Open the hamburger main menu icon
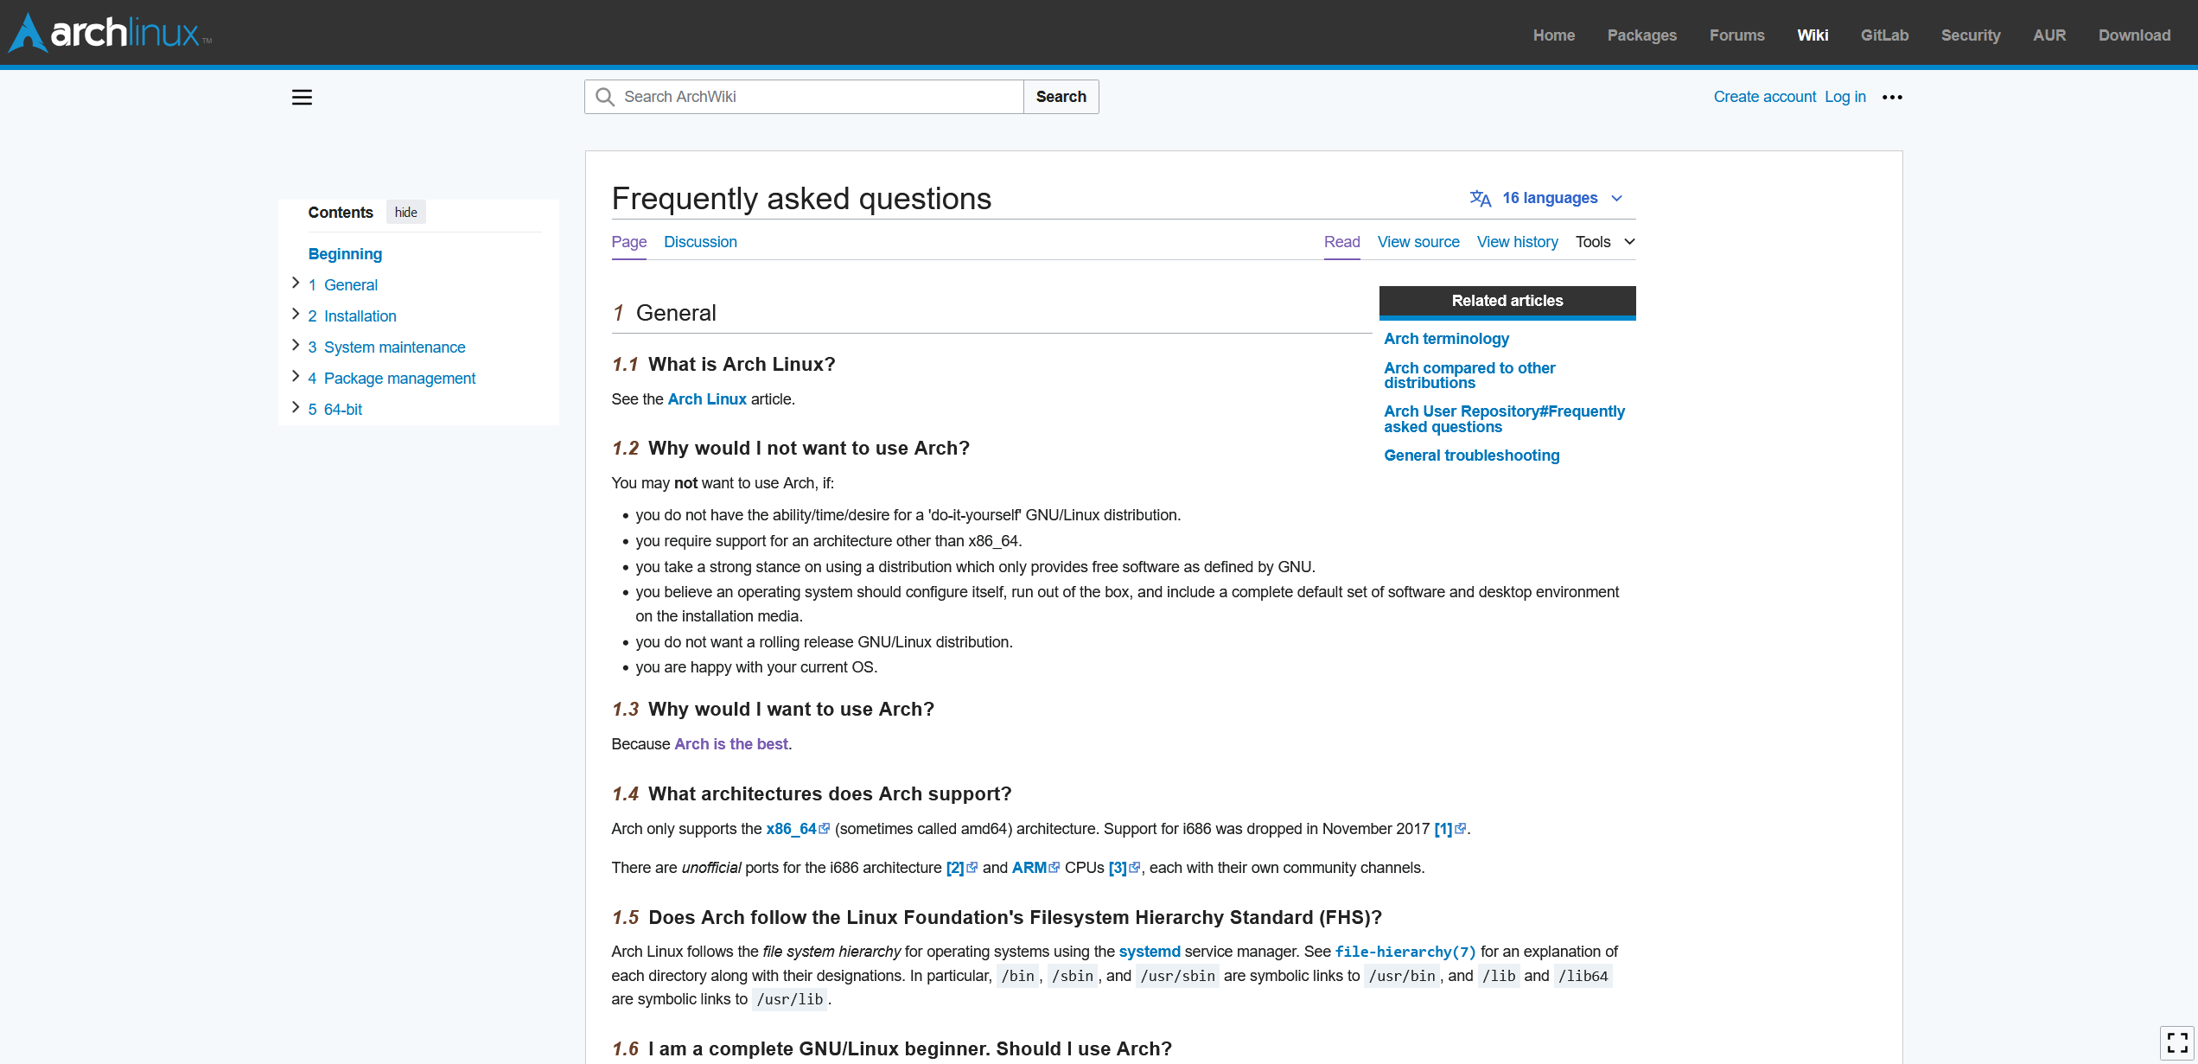Viewport: 2198px width, 1064px height. tap(302, 97)
